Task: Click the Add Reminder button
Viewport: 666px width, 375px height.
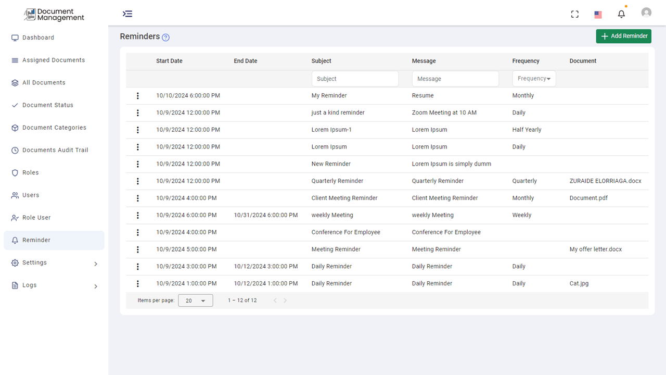Action: coord(623,36)
